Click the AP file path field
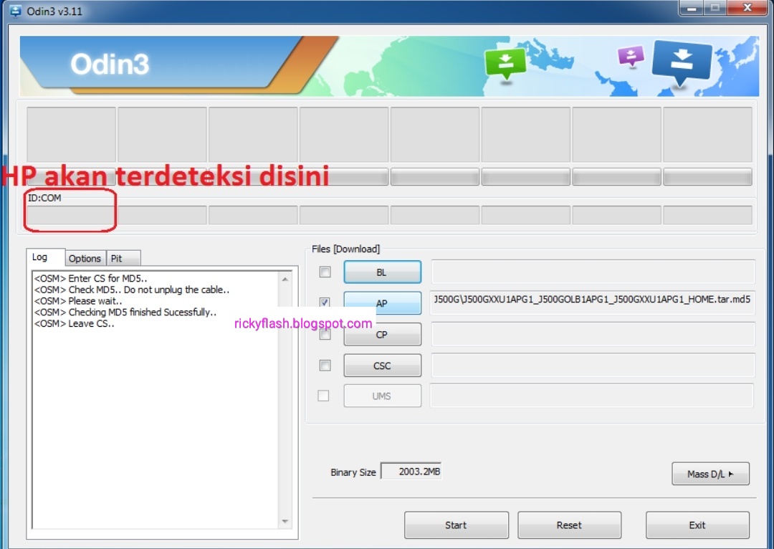This screenshot has height=549, width=774. point(593,302)
